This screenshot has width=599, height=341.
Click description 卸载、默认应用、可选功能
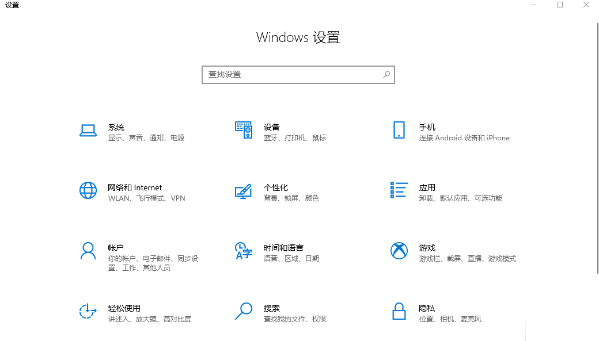point(460,198)
